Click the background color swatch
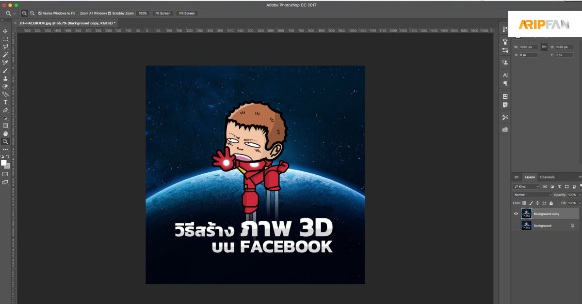This screenshot has width=582, height=304. [x=7, y=166]
